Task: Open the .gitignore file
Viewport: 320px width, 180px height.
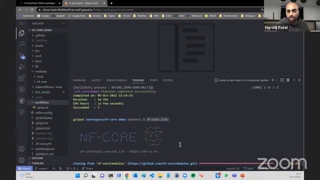Action: pyautogui.click(x=48, y=123)
